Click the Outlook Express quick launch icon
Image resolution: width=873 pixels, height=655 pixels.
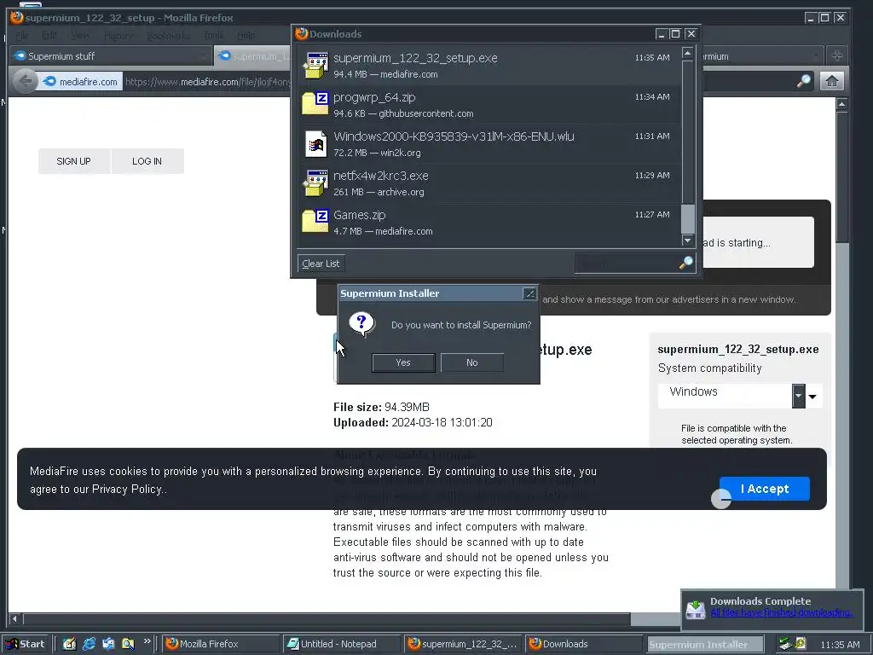pos(108,644)
